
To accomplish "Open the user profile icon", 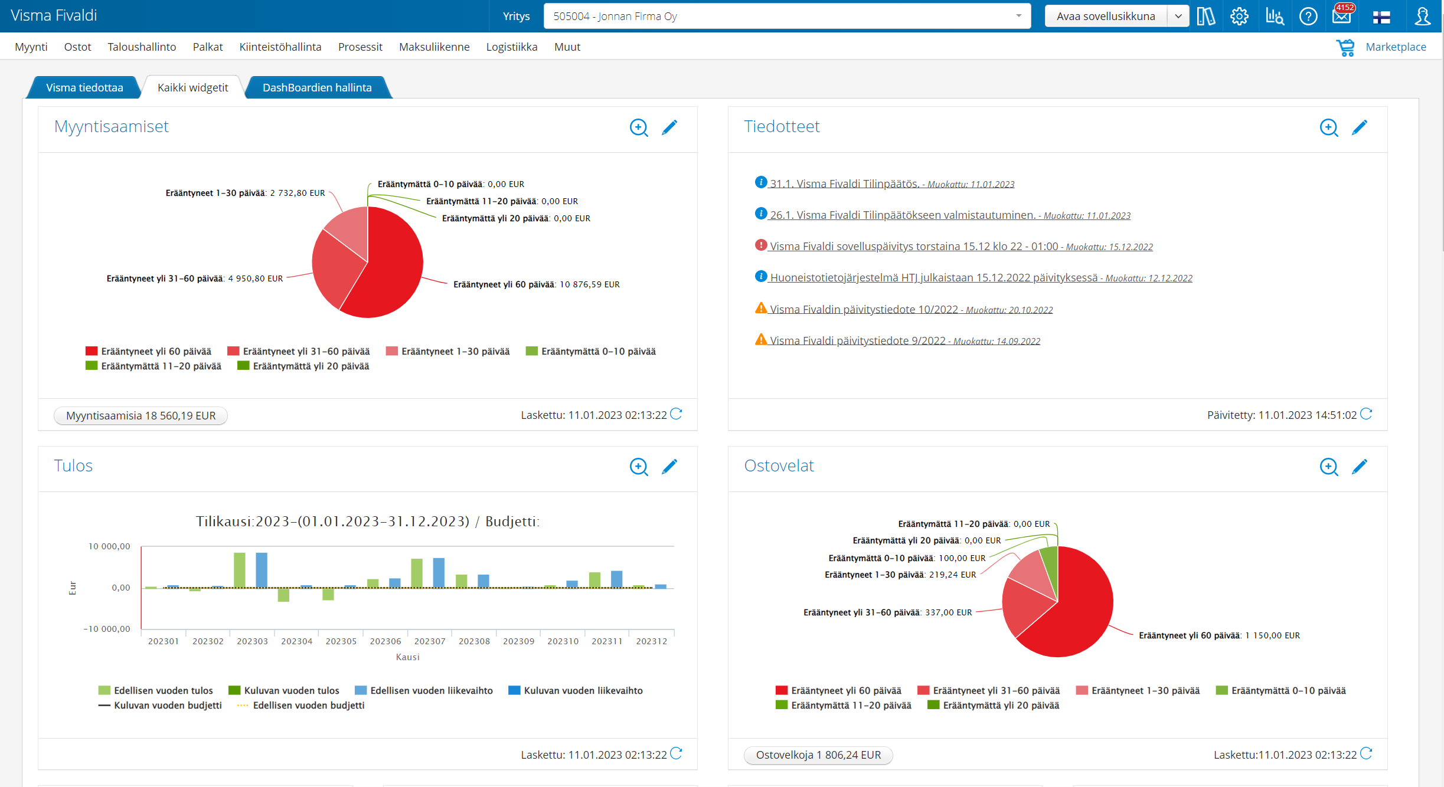I will tap(1422, 16).
